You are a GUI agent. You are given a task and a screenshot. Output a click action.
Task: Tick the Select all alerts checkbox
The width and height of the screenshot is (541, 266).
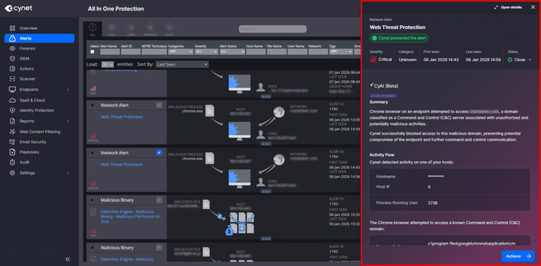[x=93, y=52]
